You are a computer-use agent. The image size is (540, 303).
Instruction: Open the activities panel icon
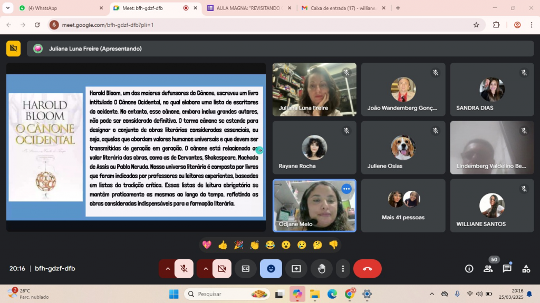click(526, 269)
